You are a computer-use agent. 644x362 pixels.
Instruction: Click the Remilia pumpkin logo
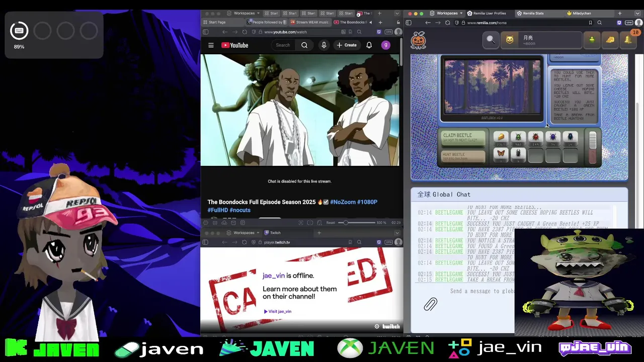pos(418,40)
